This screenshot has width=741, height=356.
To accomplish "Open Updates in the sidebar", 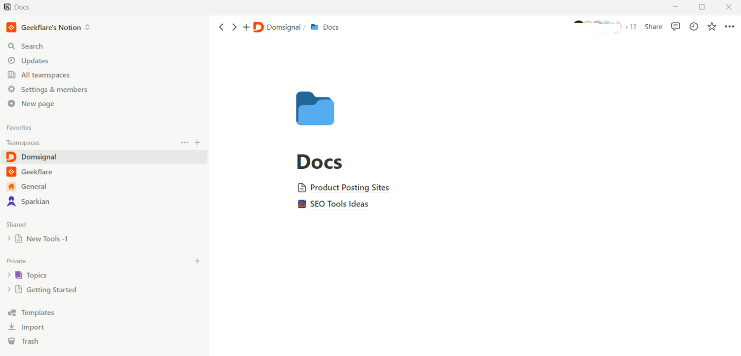I will point(35,61).
